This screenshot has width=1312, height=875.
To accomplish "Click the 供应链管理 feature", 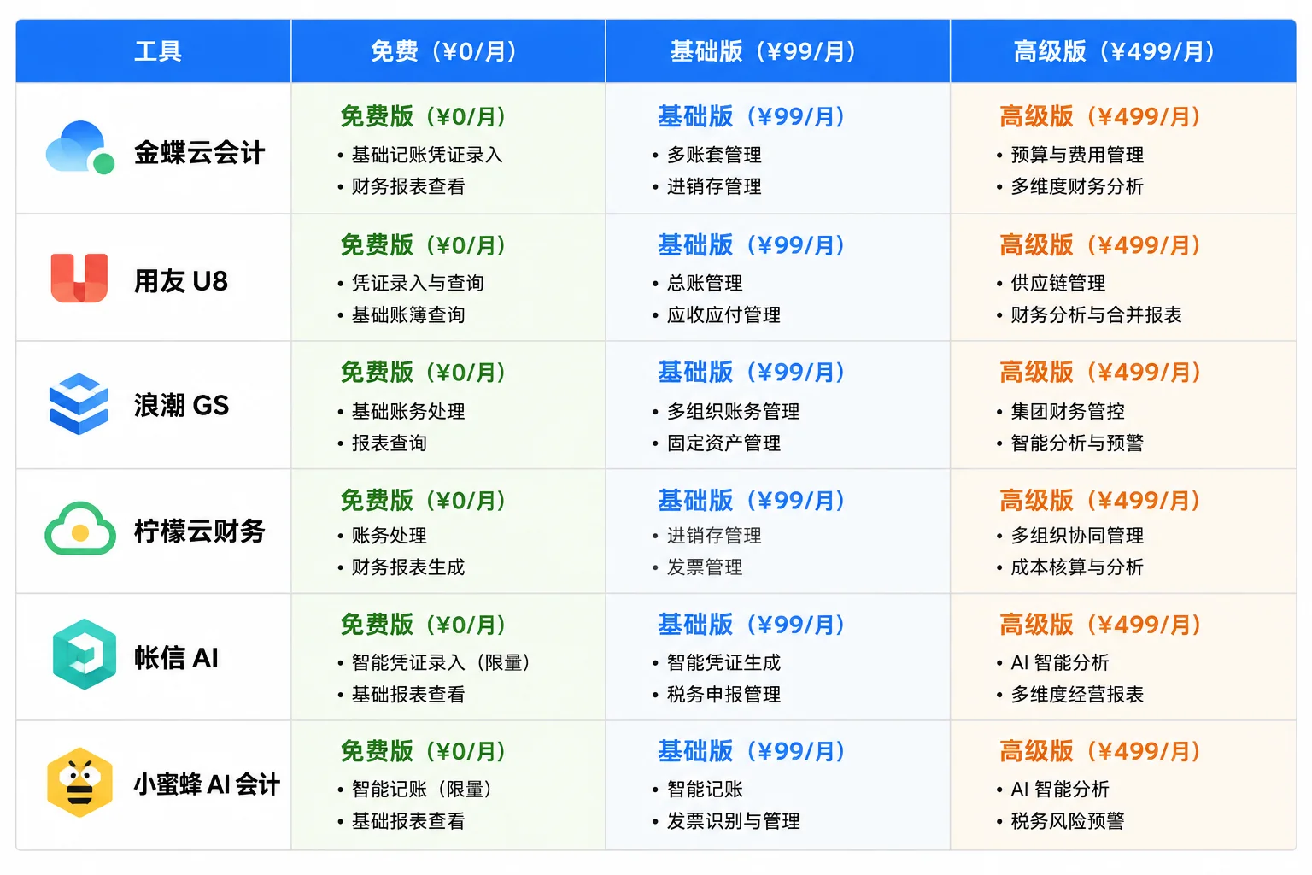I will tap(1058, 283).
